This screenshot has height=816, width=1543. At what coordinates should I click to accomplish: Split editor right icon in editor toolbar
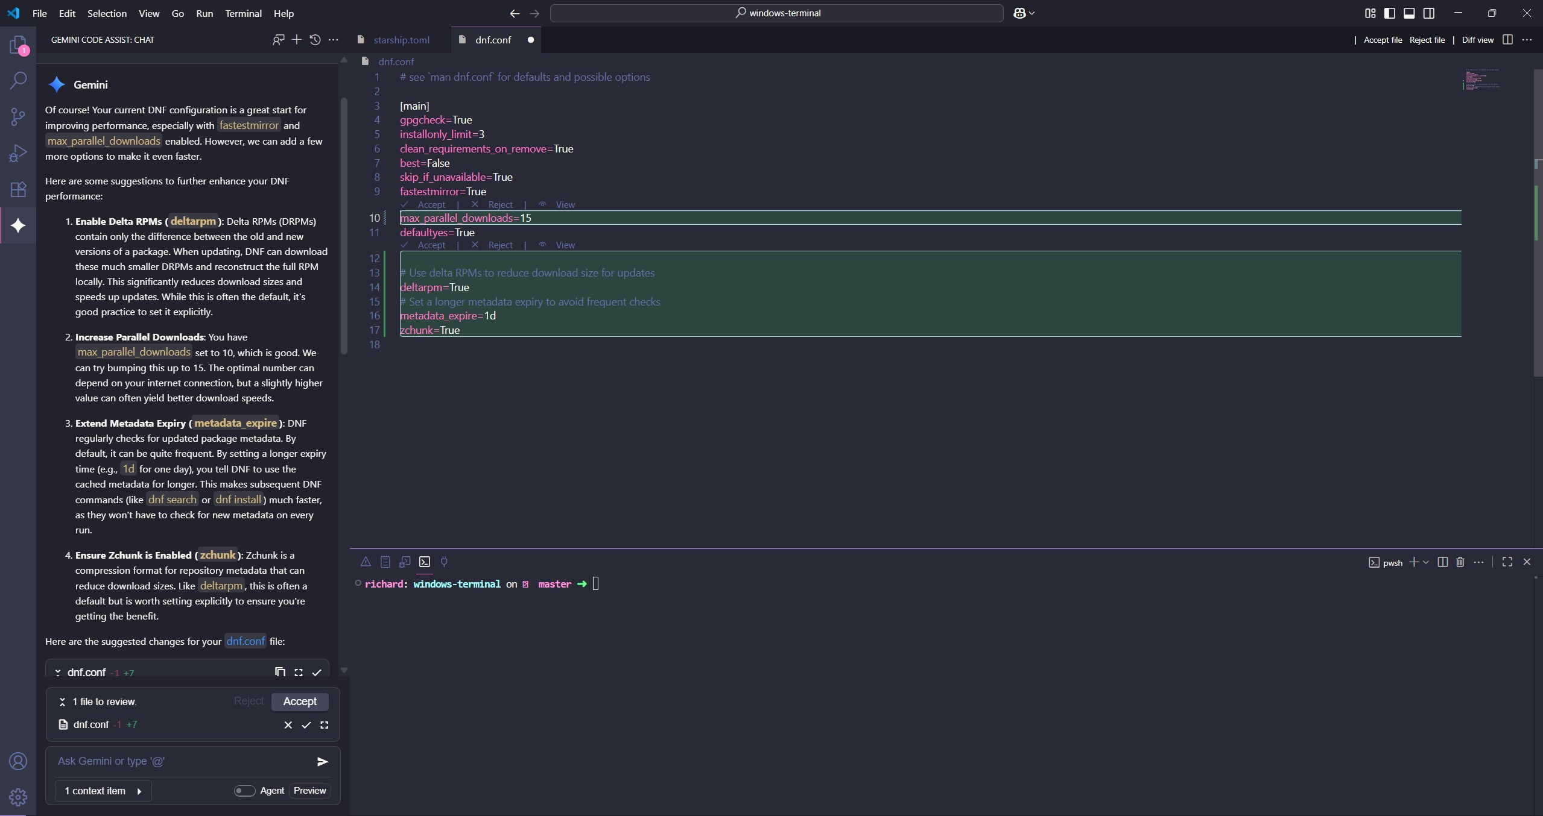coord(1507,40)
